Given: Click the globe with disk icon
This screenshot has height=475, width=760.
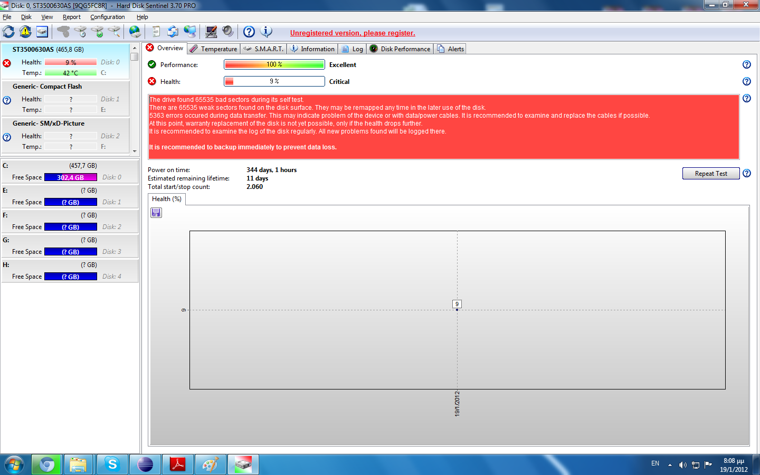Looking at the screenshot, I should pyautogui.click(x=135, y=32).
